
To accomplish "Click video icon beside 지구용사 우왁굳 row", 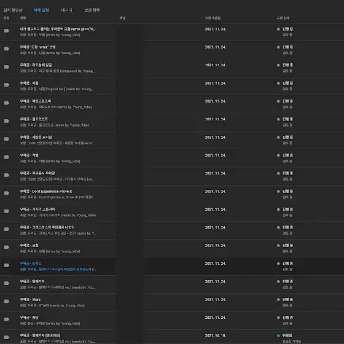I will click(7, 175).
